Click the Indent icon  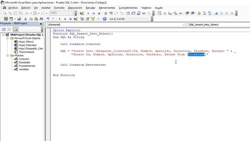(187, 13)
